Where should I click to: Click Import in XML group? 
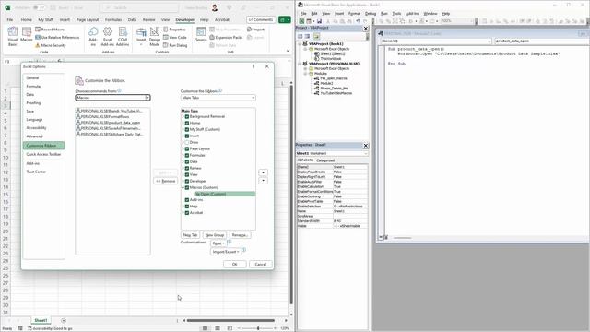coord(256,30)
